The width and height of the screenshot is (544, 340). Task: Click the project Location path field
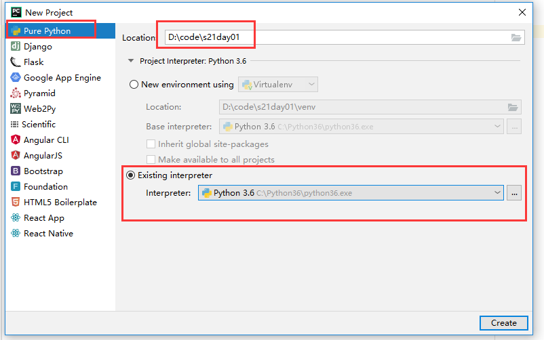(345, 37)
